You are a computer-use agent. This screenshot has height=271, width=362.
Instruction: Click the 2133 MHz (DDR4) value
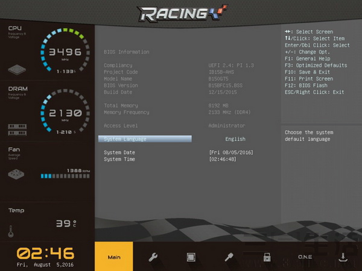pos(229,112)
